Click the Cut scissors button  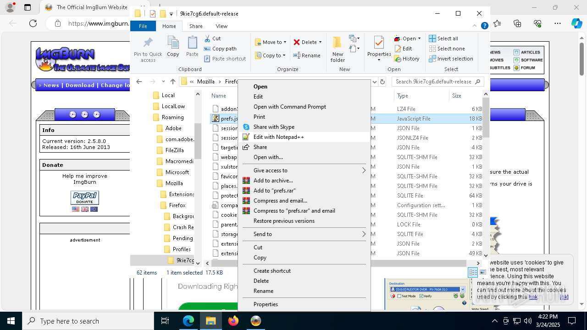(212, 38)
